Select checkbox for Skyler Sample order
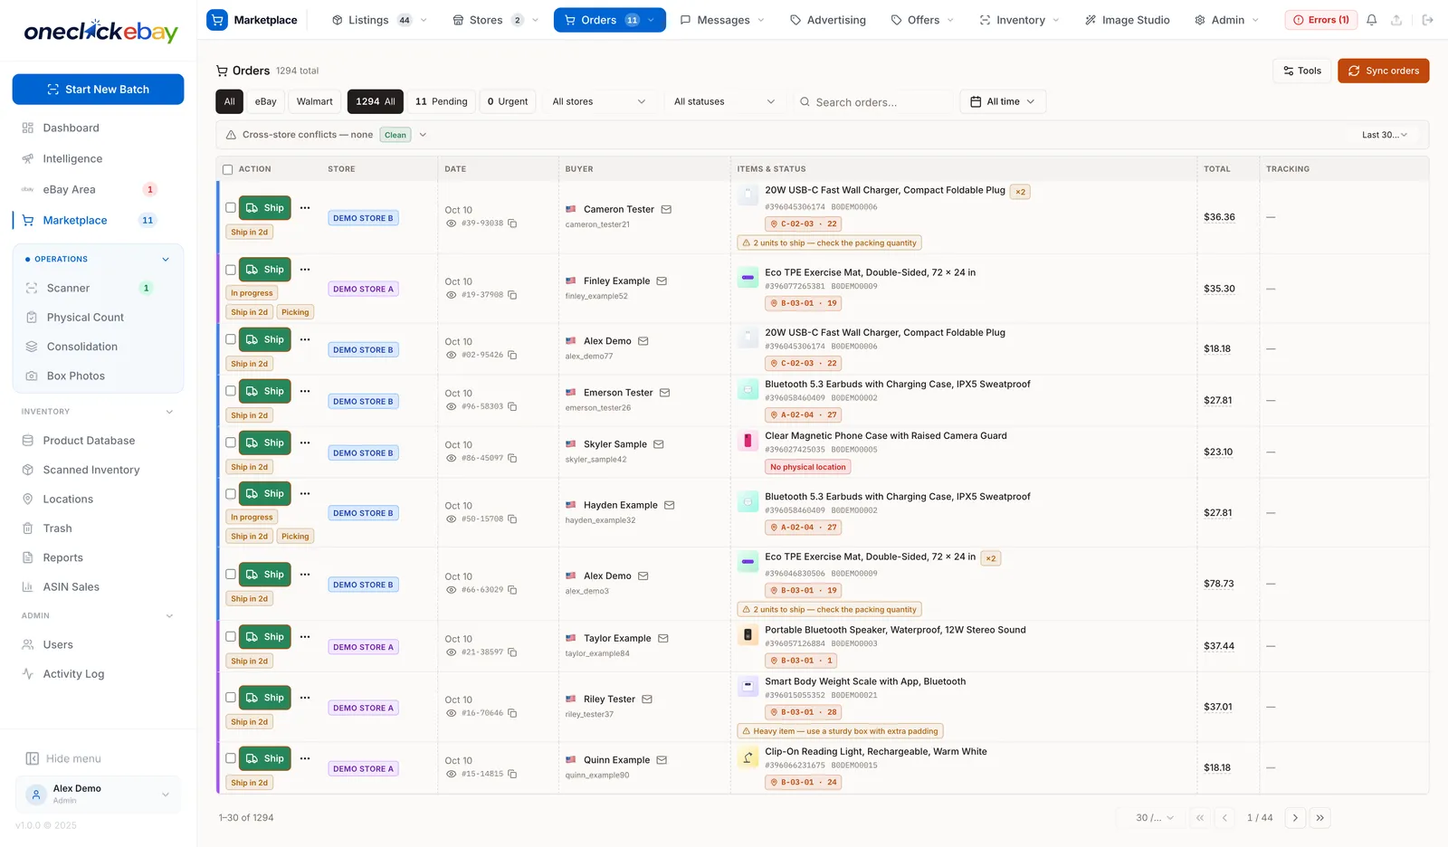 click(231, 443)
